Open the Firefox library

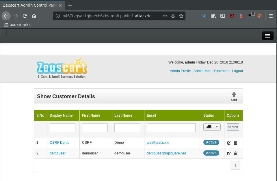pyautogui.click(x=213, y=16)
